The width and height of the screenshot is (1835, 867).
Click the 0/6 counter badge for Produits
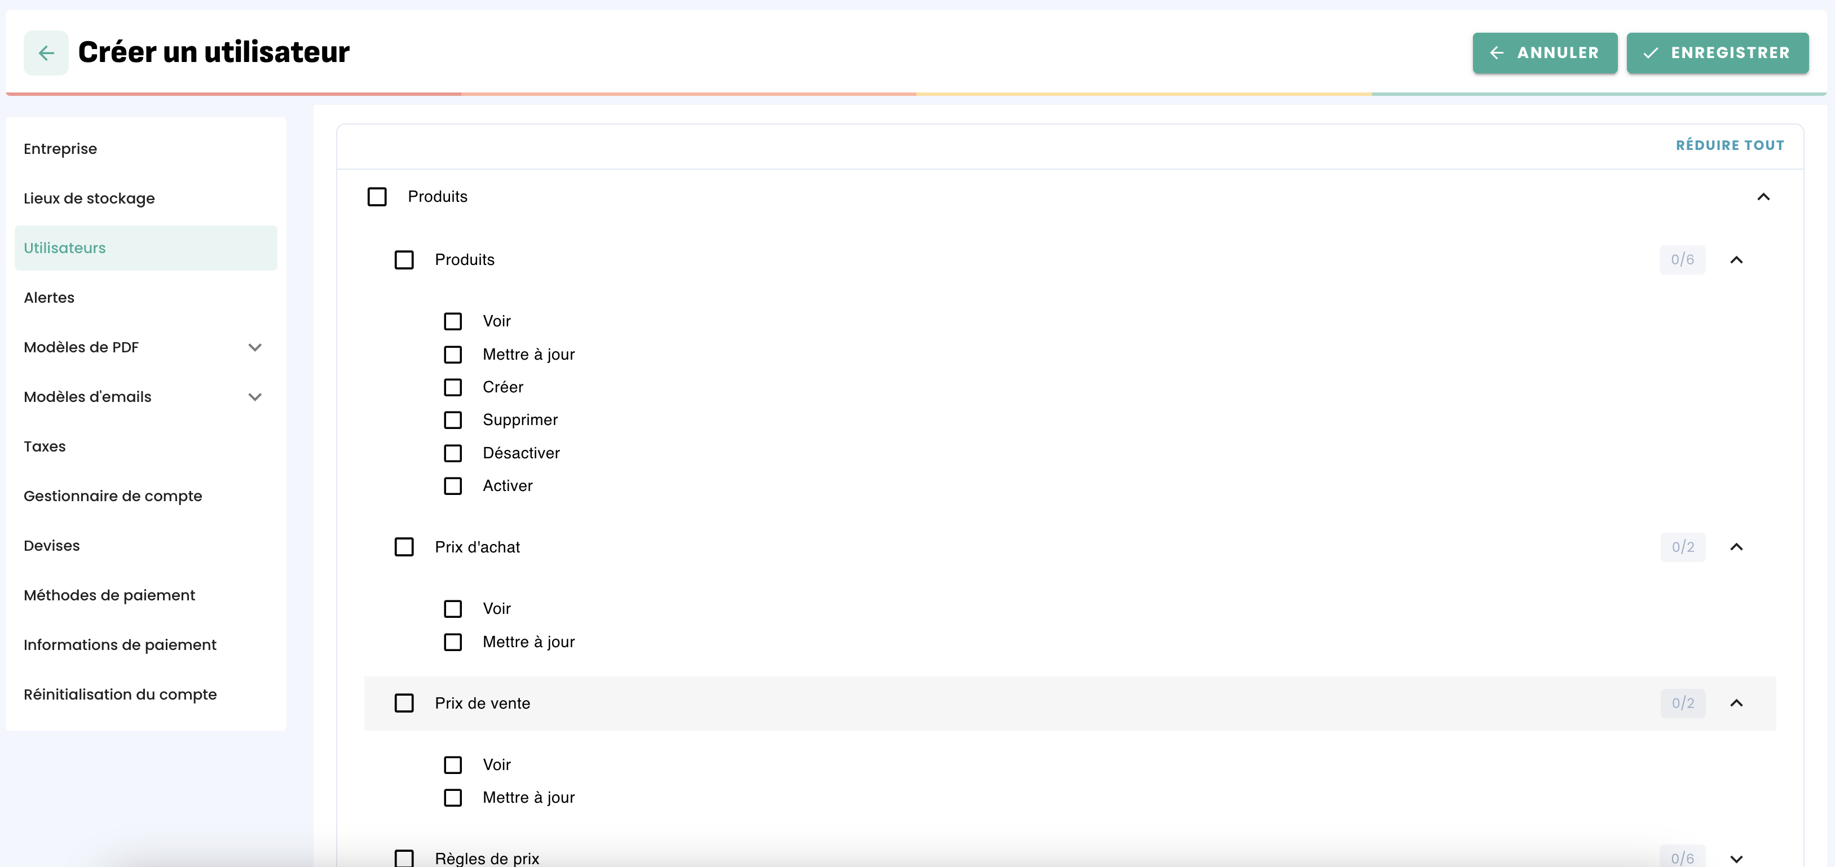tap(1682, 260)
